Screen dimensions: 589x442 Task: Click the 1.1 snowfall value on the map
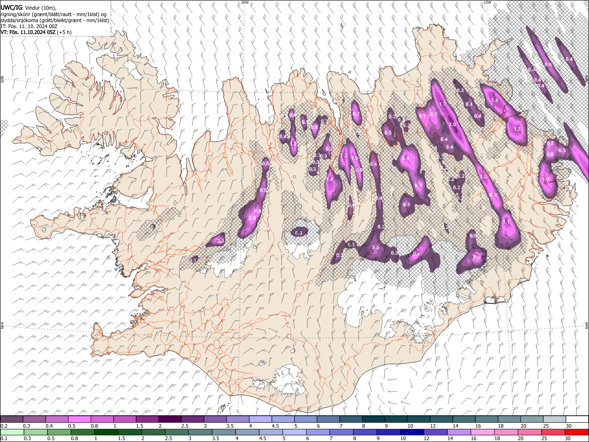pyautogui.click(x=507, y=221)
